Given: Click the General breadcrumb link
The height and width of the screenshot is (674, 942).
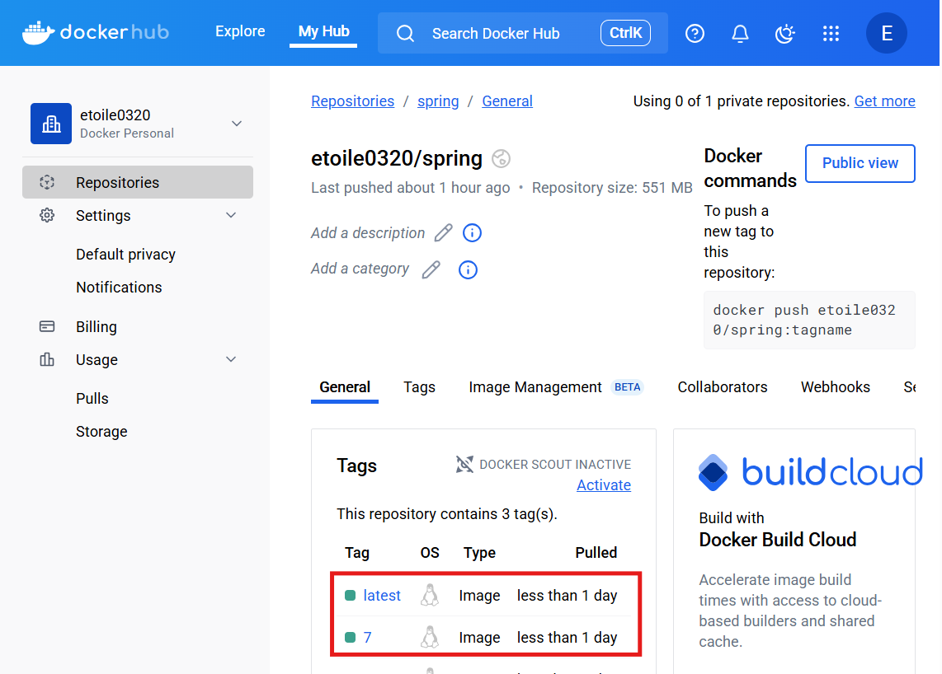Looking at the screenshot, I should 507,101.
